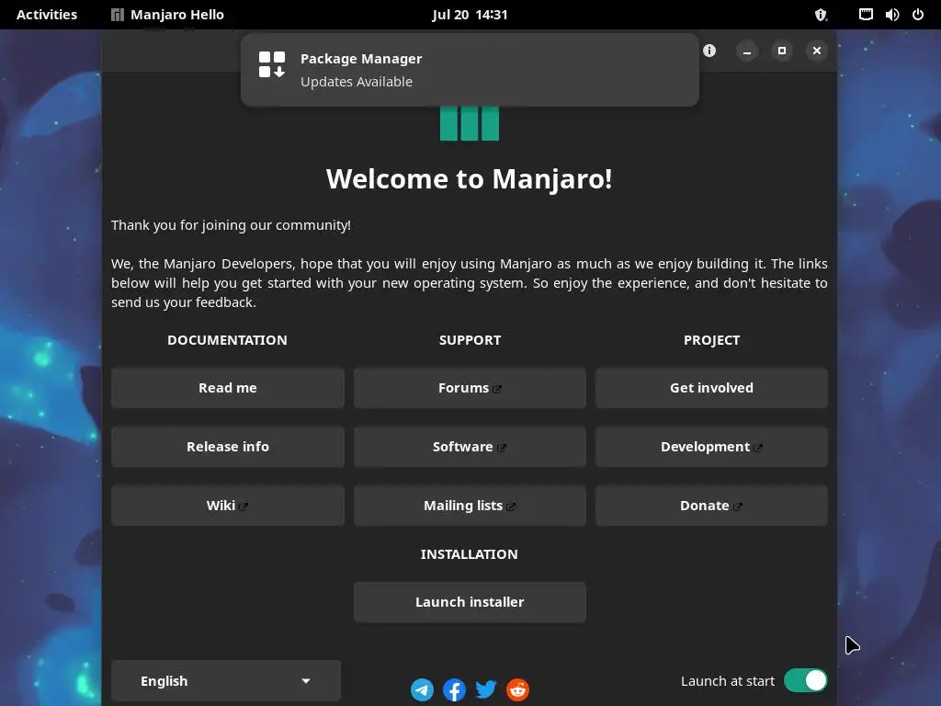Click the network icon in top bar
Viewport: 941px width, 706px height.
coord(866,15)
